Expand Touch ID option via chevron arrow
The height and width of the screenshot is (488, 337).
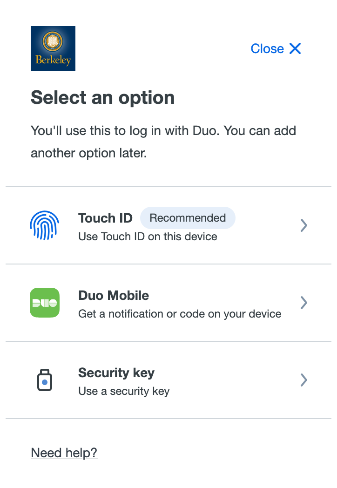304,225
